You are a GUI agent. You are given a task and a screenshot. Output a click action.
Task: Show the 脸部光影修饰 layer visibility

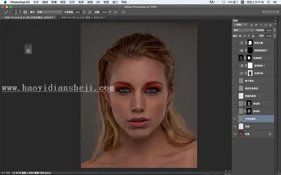pyautogui.click(x=235, y=88)
